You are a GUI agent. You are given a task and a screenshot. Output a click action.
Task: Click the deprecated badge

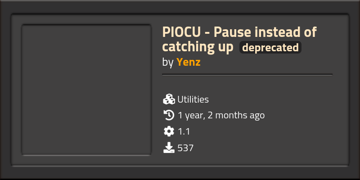tap(270, 48)
